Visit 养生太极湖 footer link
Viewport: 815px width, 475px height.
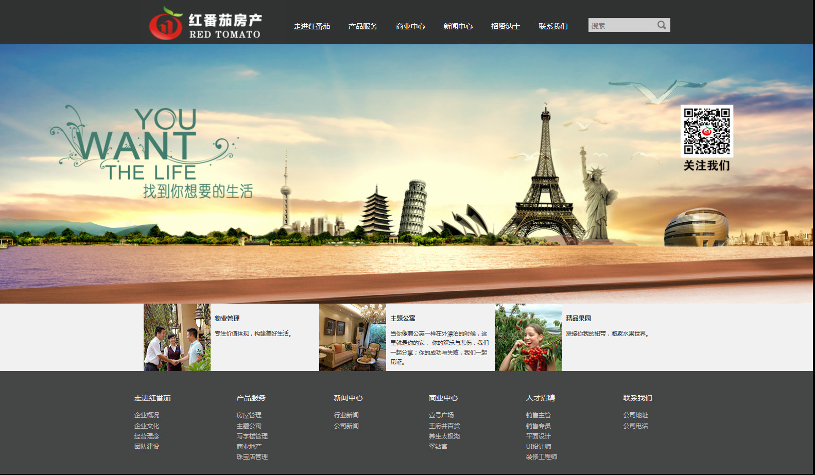point(444,436)
